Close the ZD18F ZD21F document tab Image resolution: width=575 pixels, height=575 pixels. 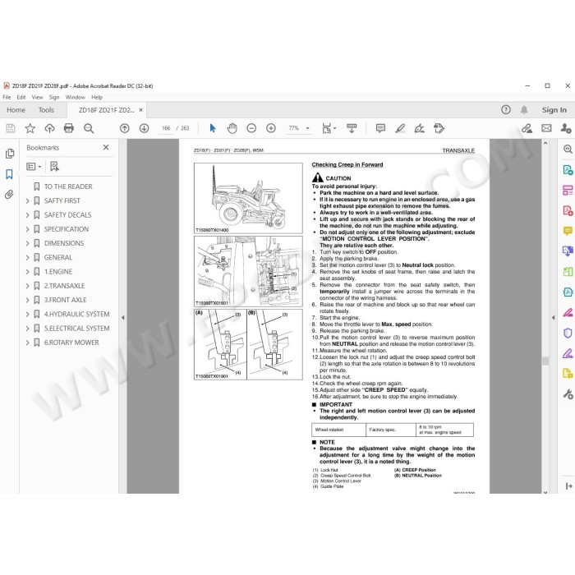tap(140, 110)
